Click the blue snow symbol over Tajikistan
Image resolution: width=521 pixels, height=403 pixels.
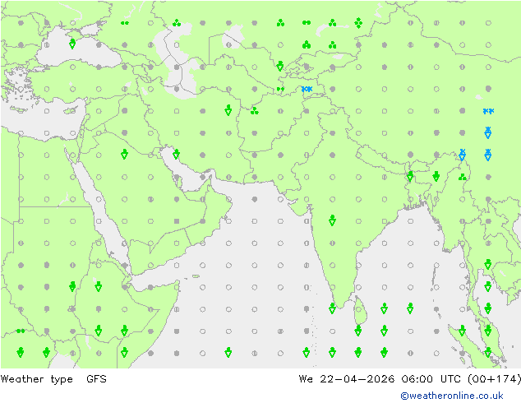pyautogui.click(x=307, y=89)
